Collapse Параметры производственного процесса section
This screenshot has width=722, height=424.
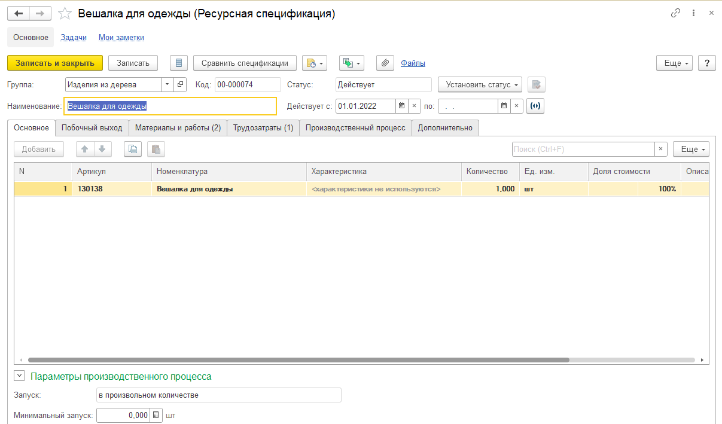tap(19, 376)
